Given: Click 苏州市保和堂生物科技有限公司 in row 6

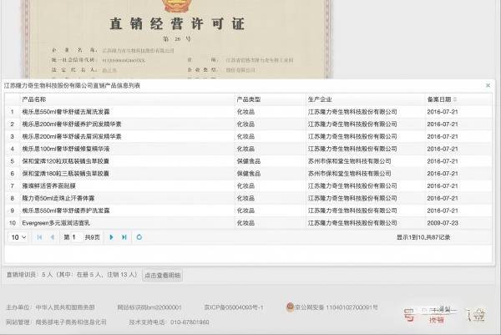Looking at the screenshot, I should (349, 174).
